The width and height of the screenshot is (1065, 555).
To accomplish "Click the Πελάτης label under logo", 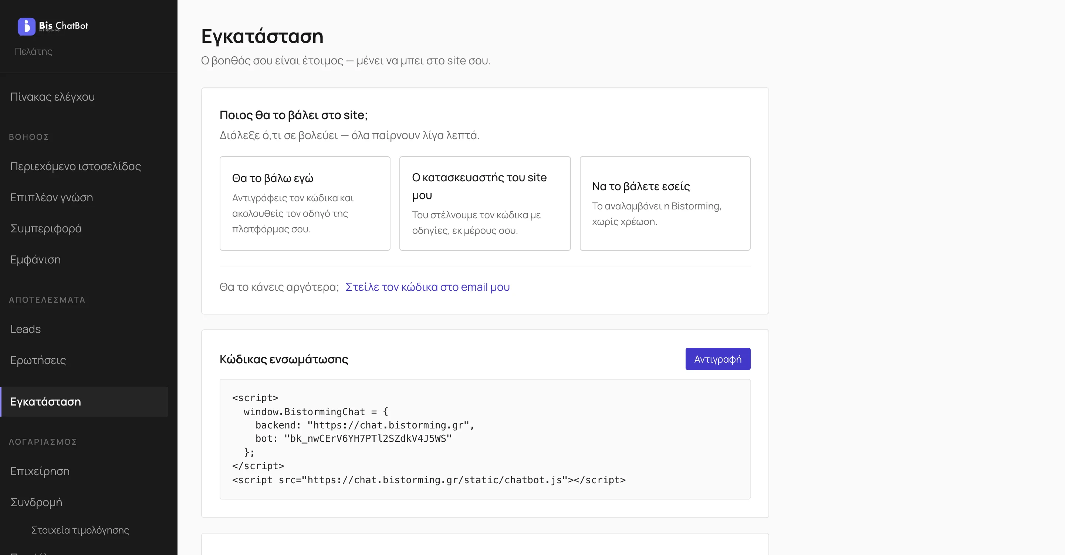I will (34, 51).
